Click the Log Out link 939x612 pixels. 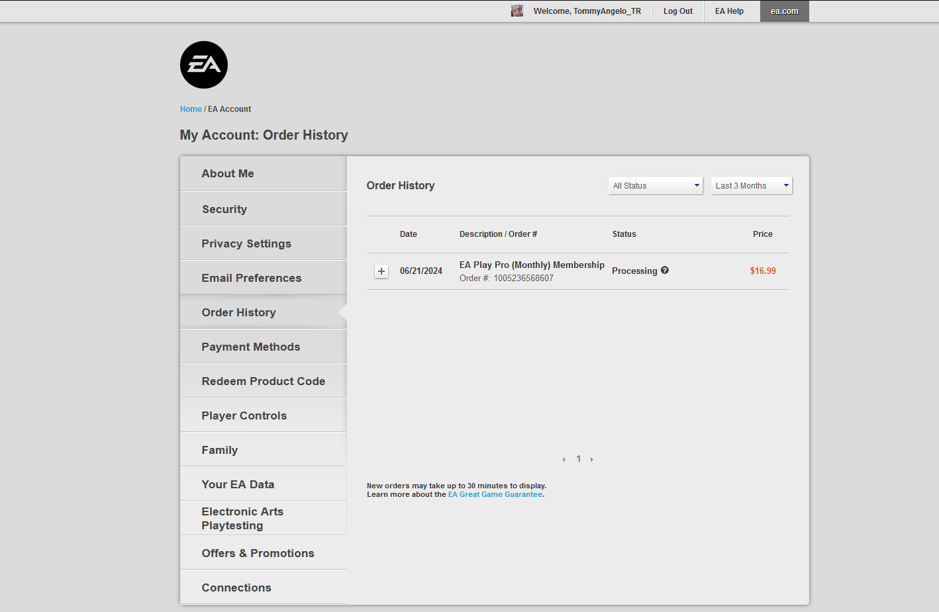(678, 11)
